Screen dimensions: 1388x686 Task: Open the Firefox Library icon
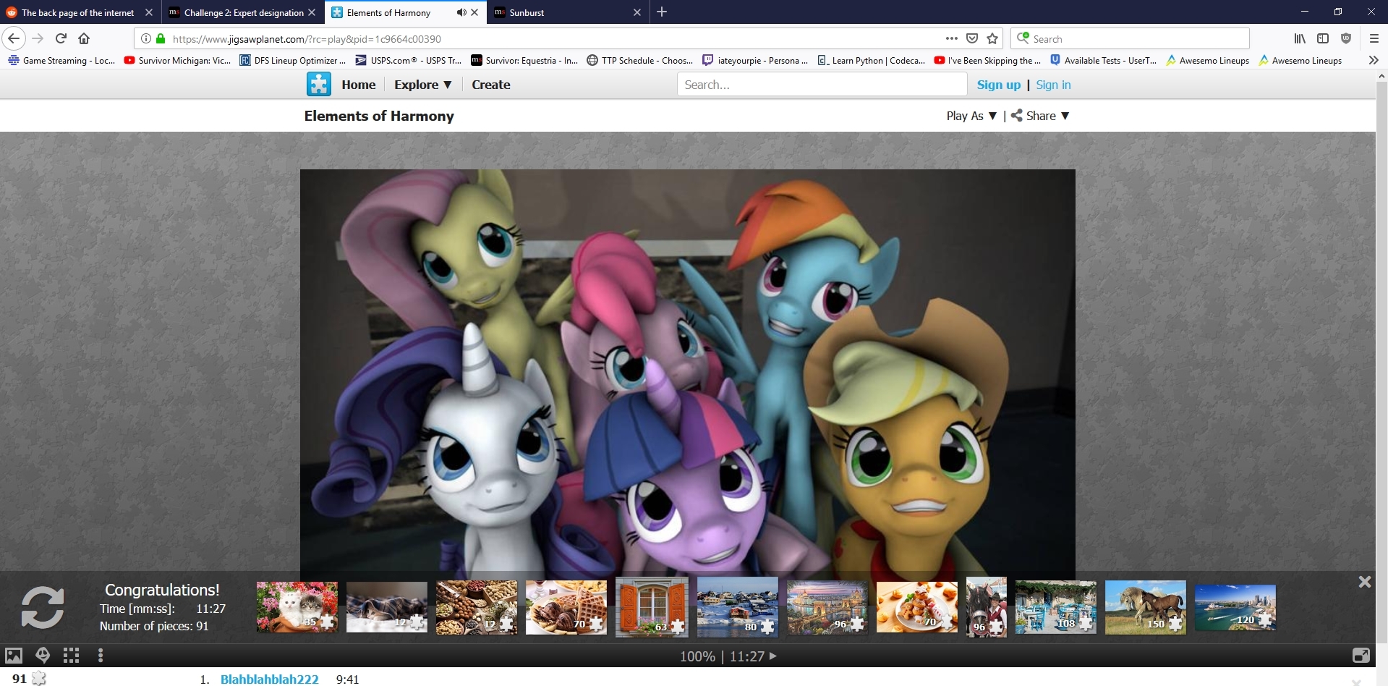click(x=1300, y=38)
